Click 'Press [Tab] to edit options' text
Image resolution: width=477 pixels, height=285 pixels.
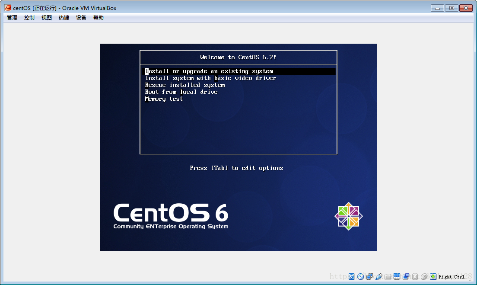tap(236, 168)
